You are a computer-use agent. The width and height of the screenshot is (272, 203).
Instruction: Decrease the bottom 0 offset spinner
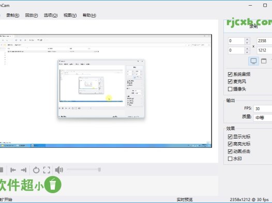[247, 52]
